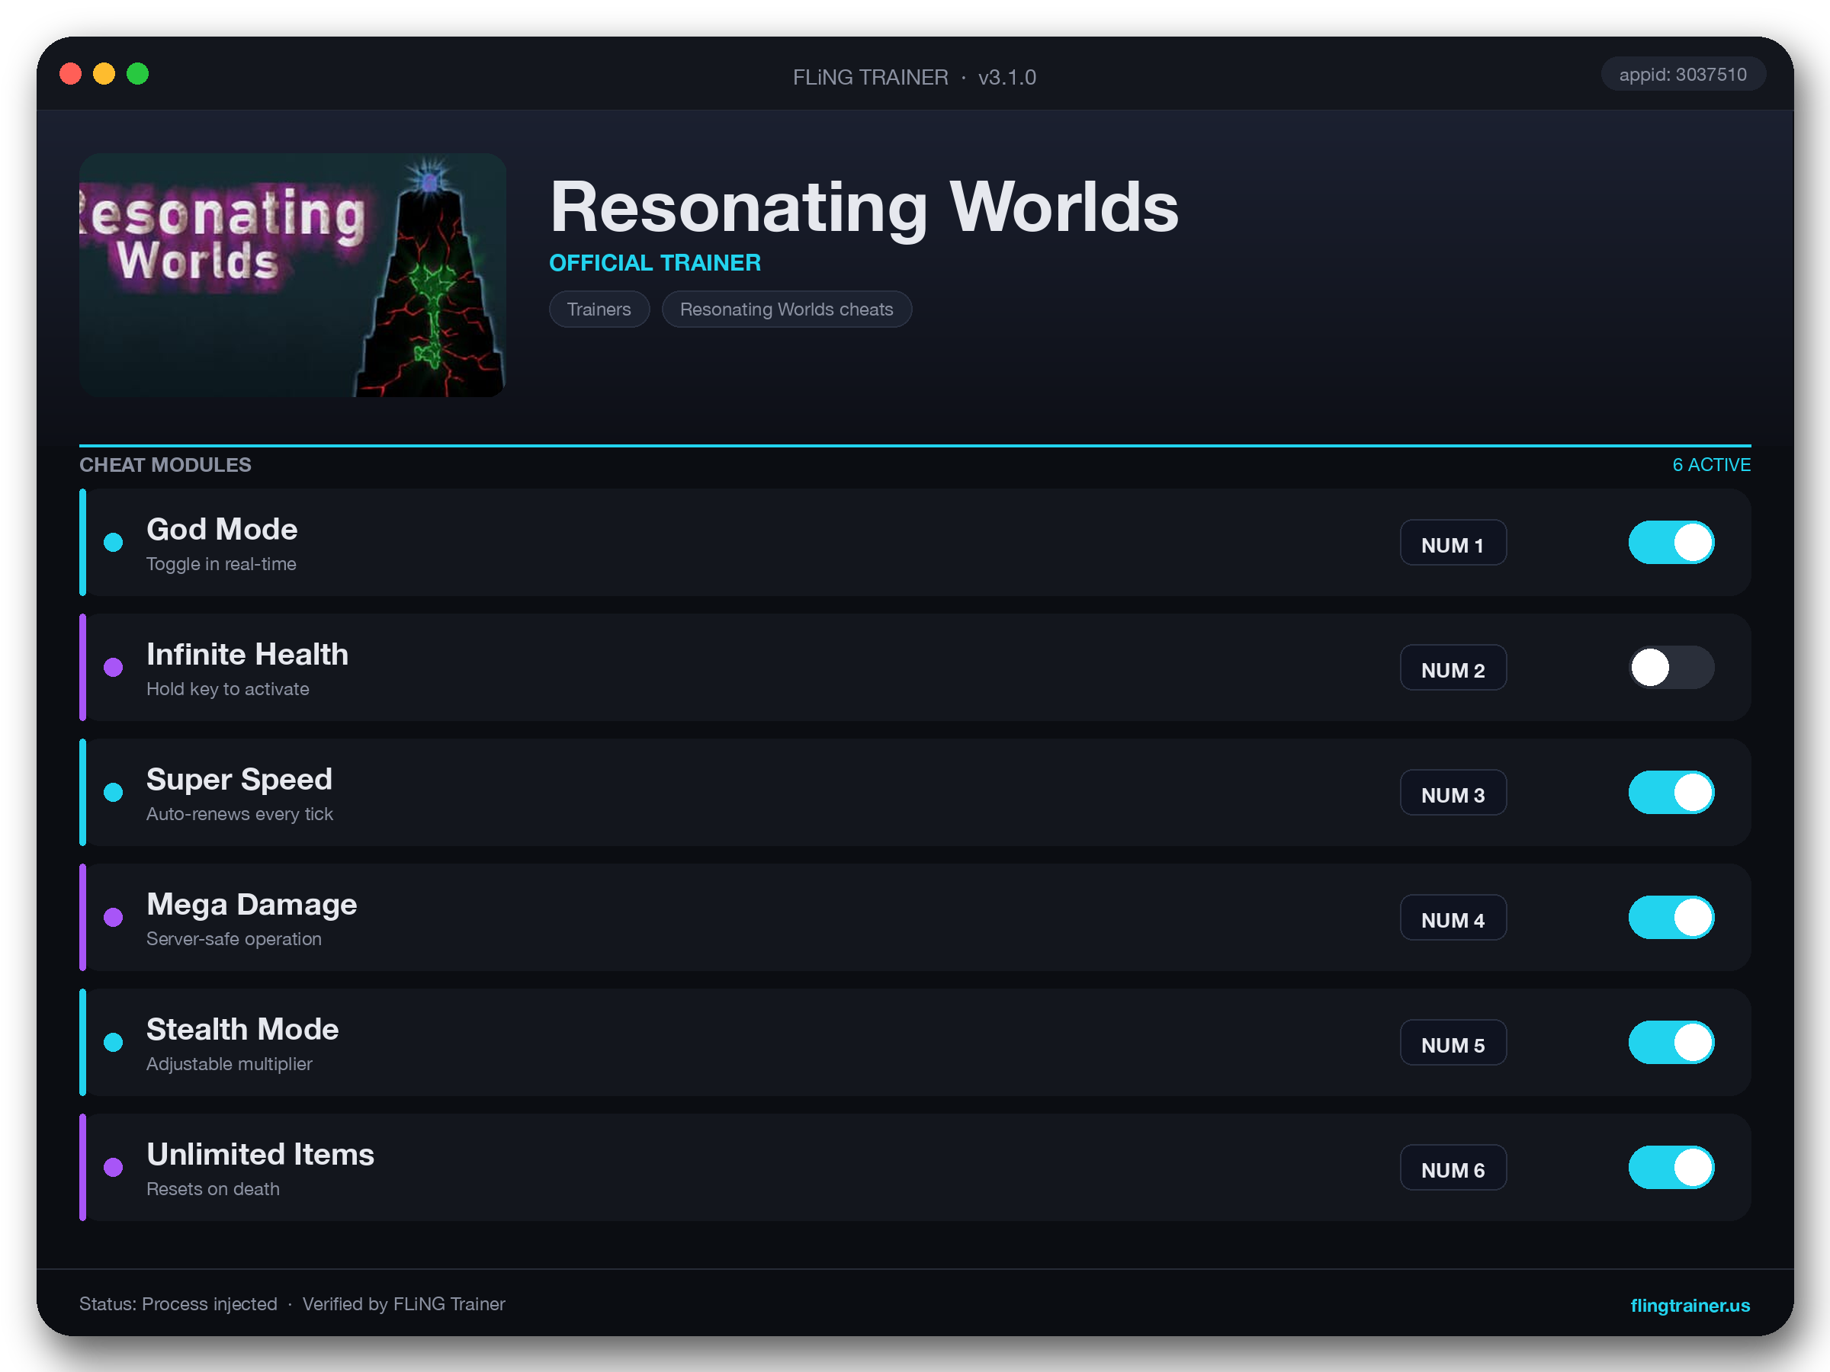Select the Stealth Mode title text
Viewport: 1830px width, 1372px height.
(242, 1029)
